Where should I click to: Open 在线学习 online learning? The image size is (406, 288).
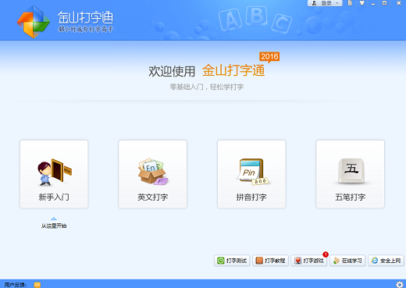pyautogui.click(x=347, y=261)
